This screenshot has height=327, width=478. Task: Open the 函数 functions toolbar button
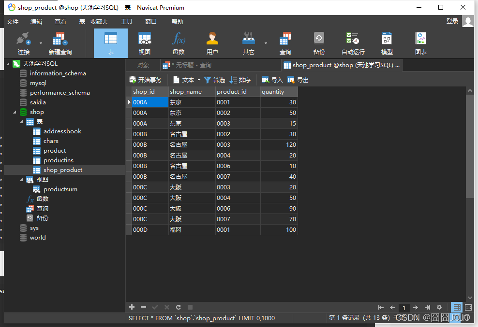179,43
